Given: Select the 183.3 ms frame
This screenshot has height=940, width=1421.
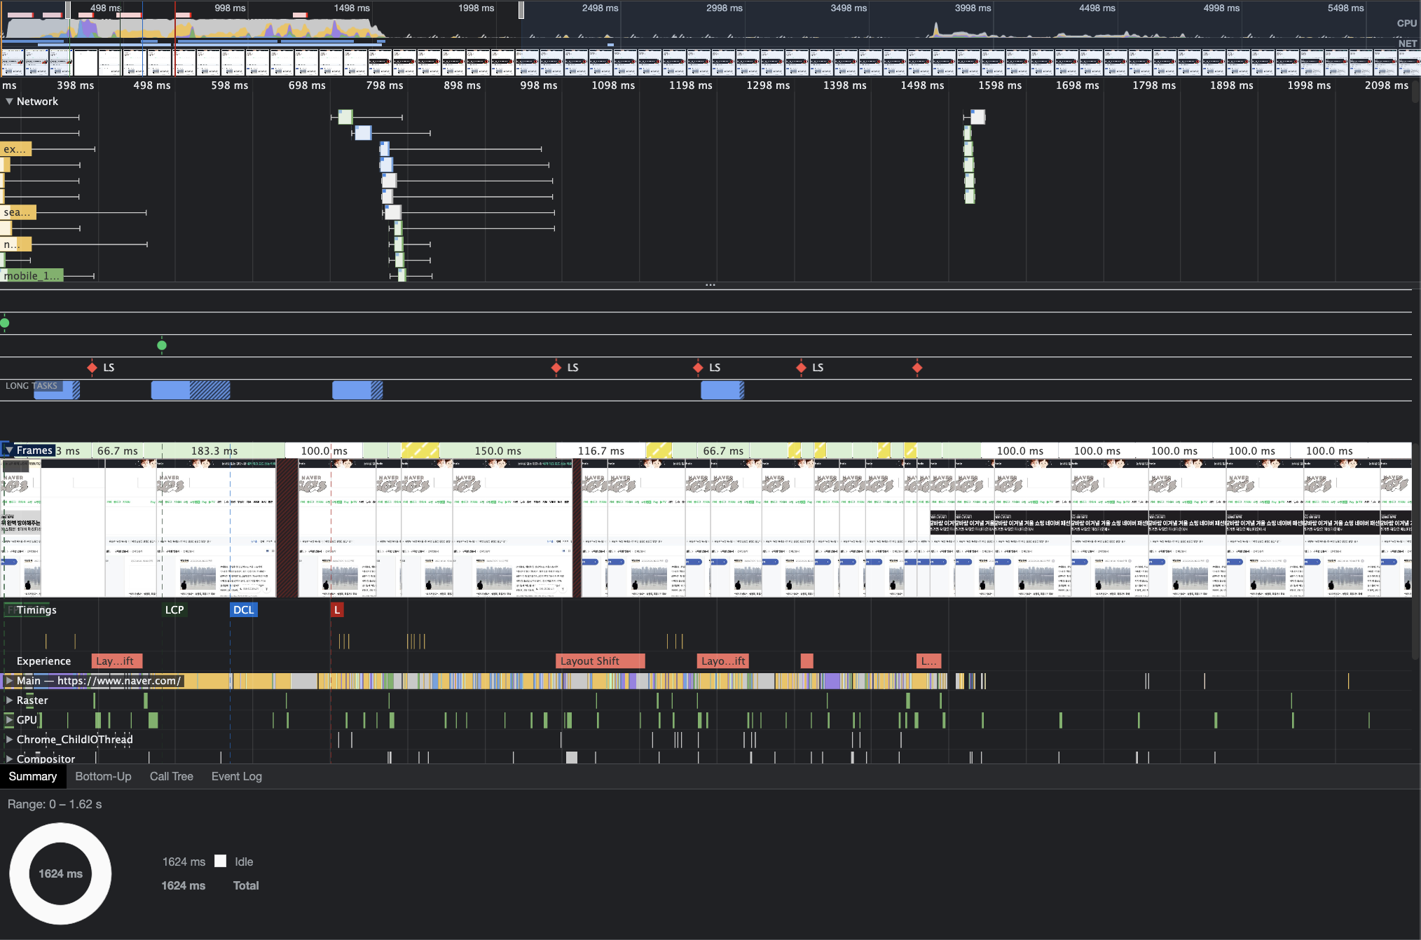Looking at the screenshot, I should [x=214, y=451].
